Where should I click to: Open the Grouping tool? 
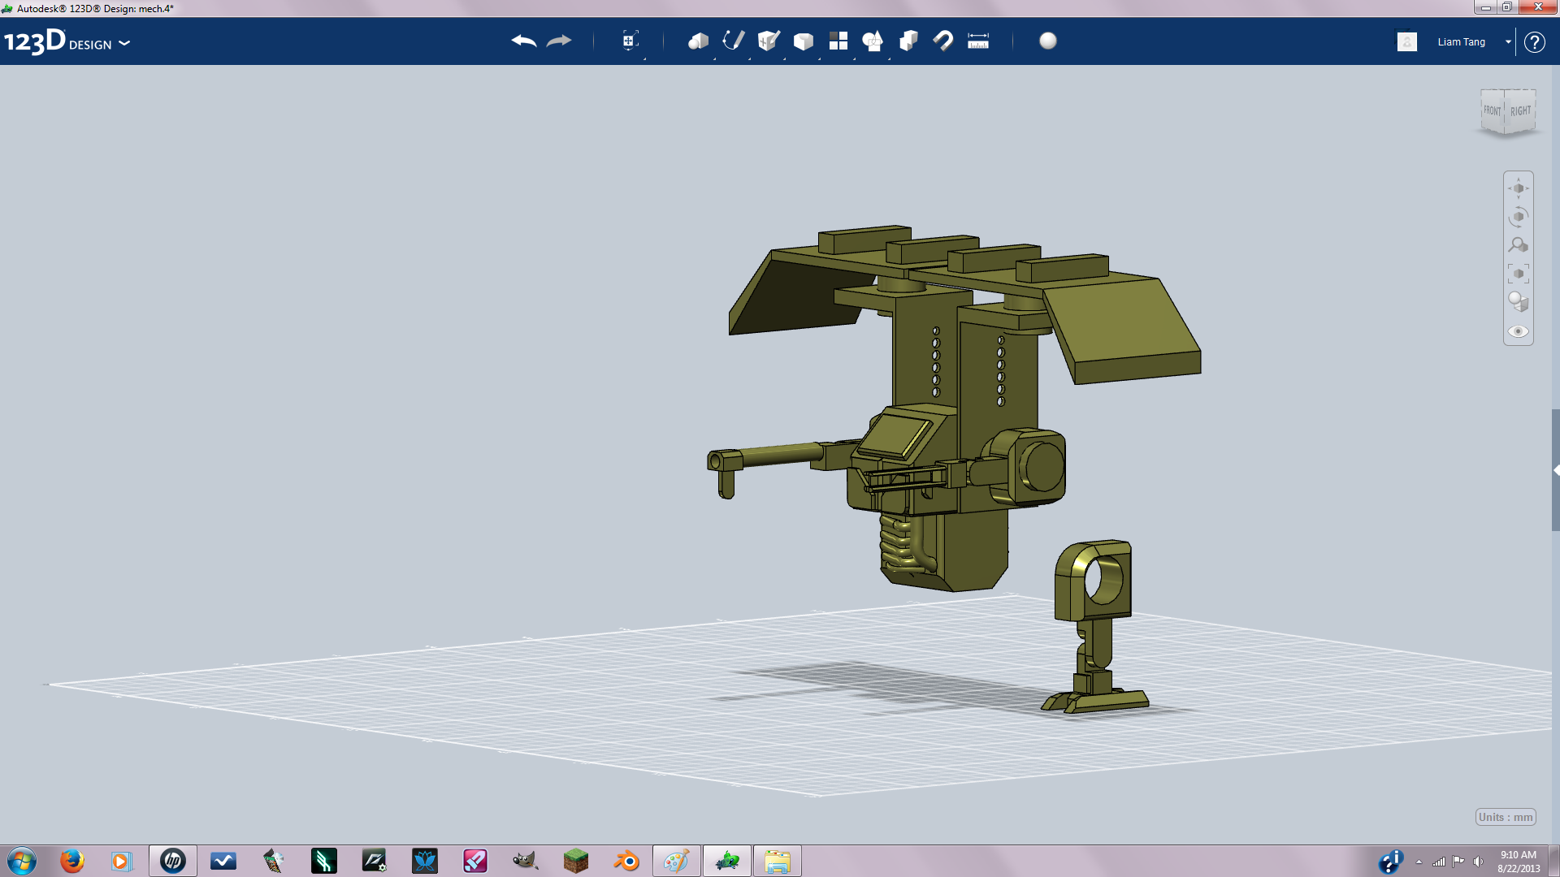point(873,41)
